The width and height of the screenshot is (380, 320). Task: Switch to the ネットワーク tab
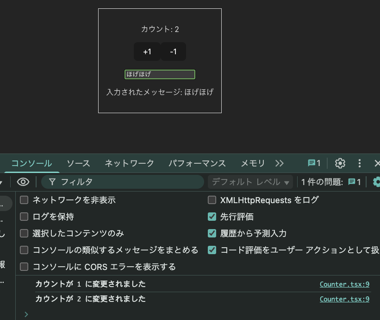[x=129, y=163]
